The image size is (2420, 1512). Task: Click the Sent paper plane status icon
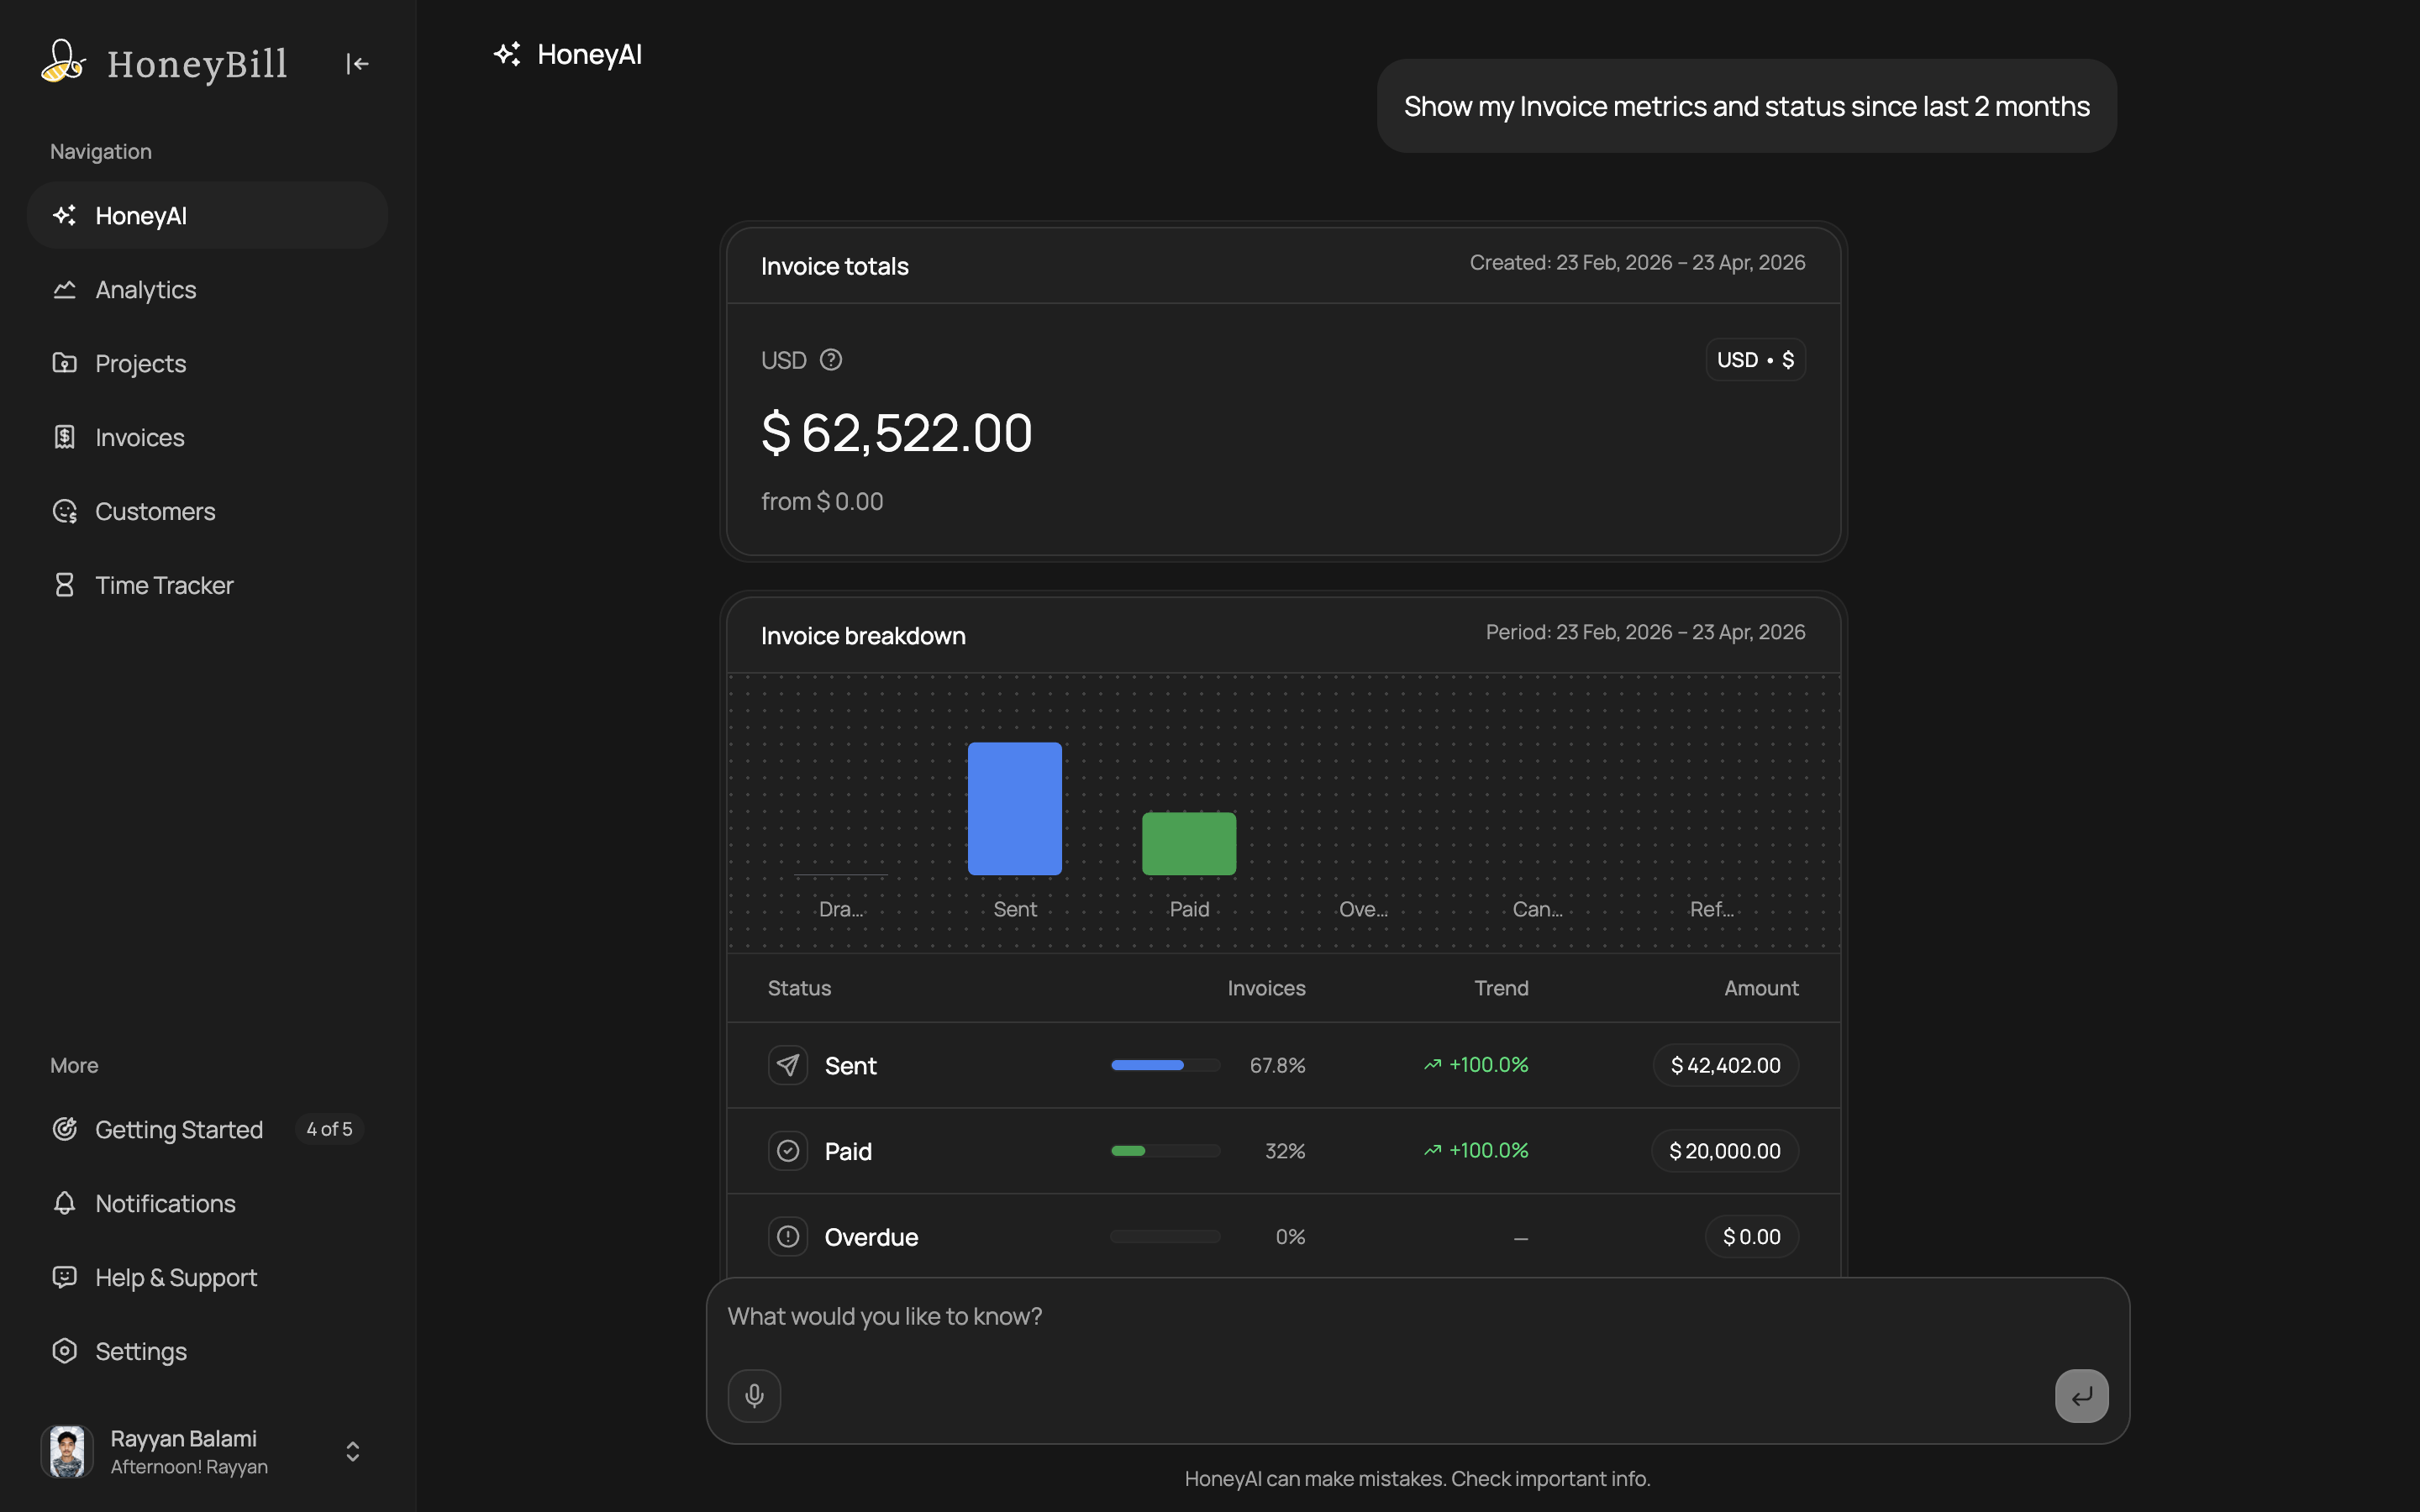(x=788, y=1065)
